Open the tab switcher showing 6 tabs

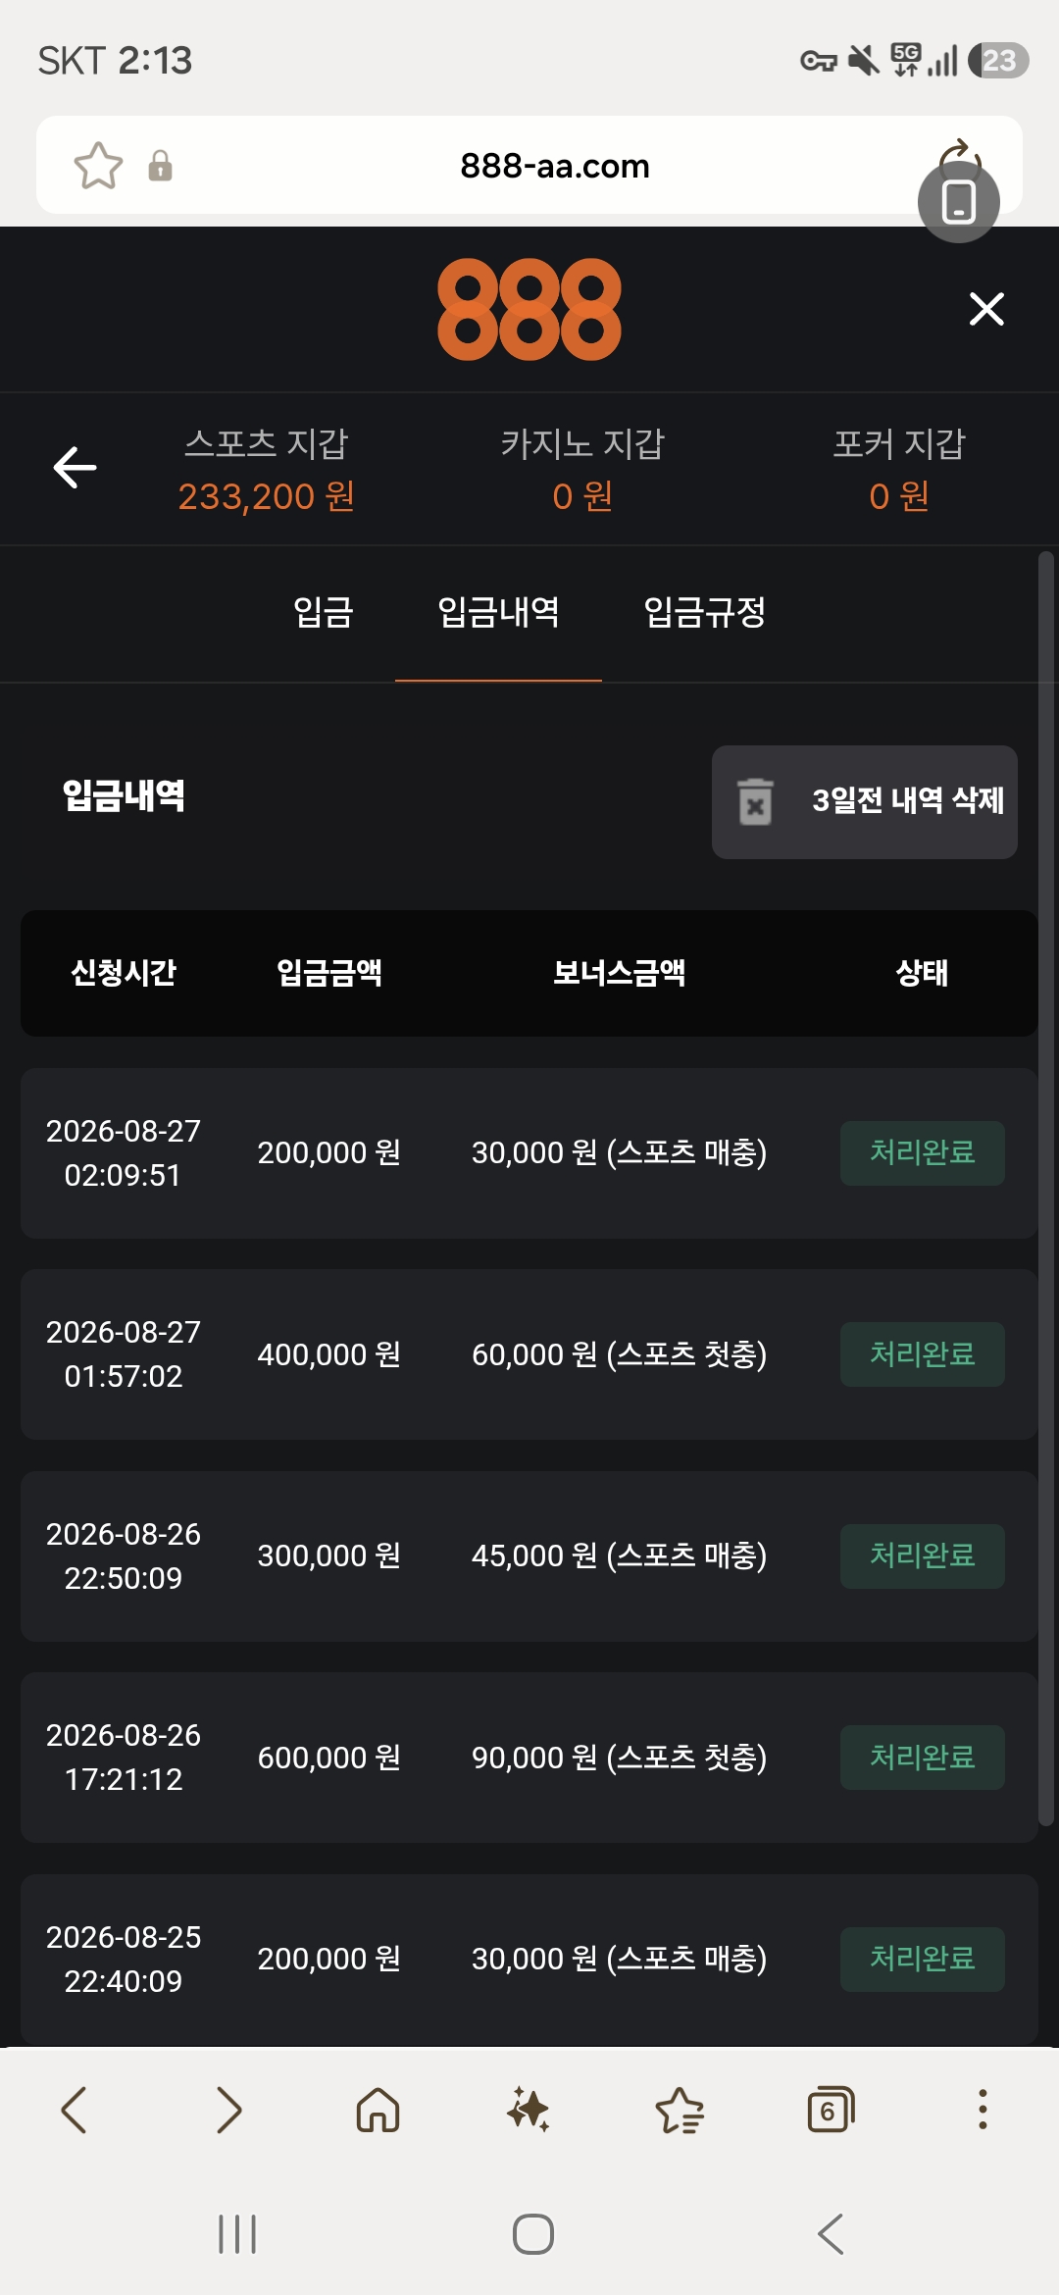[x=831, y=2110]
